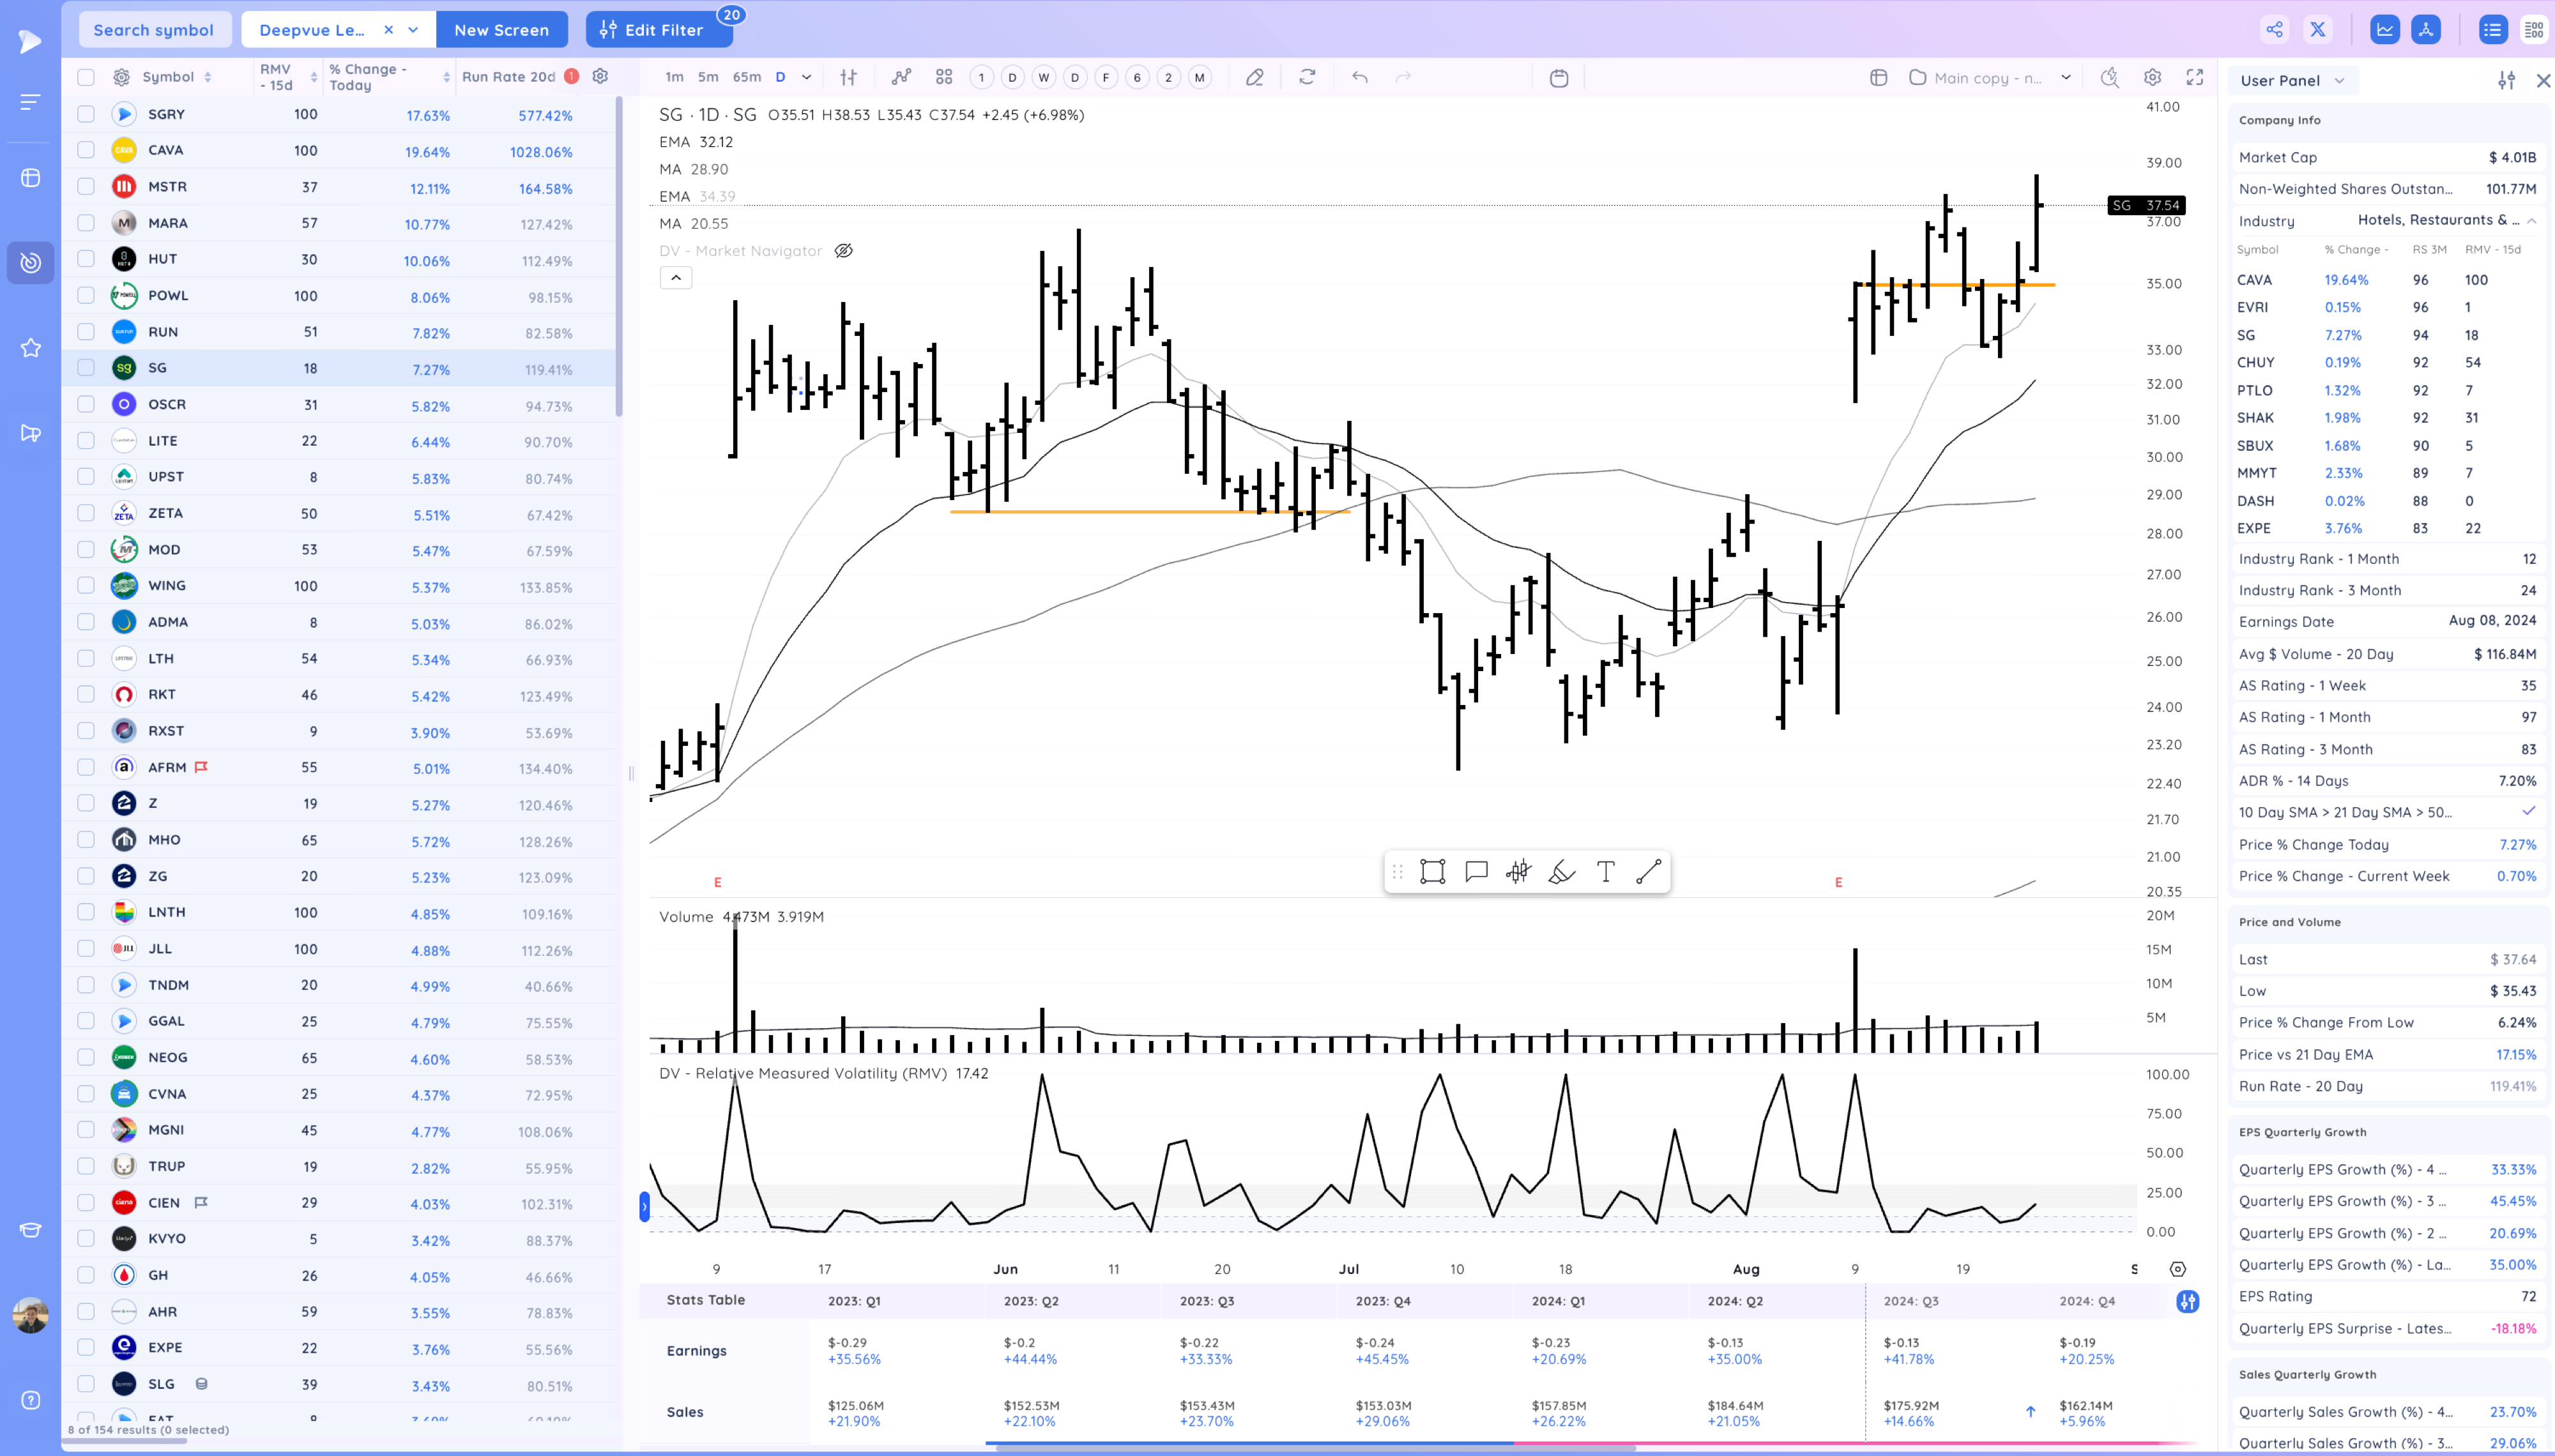2555x1456 pixels.
Task: Click the Search symbol field
Action: [154, 30]
